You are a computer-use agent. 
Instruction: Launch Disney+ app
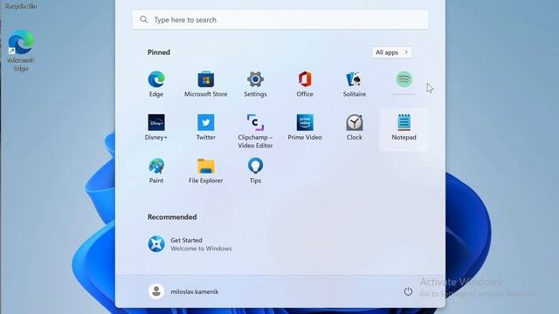click(156, 127)
